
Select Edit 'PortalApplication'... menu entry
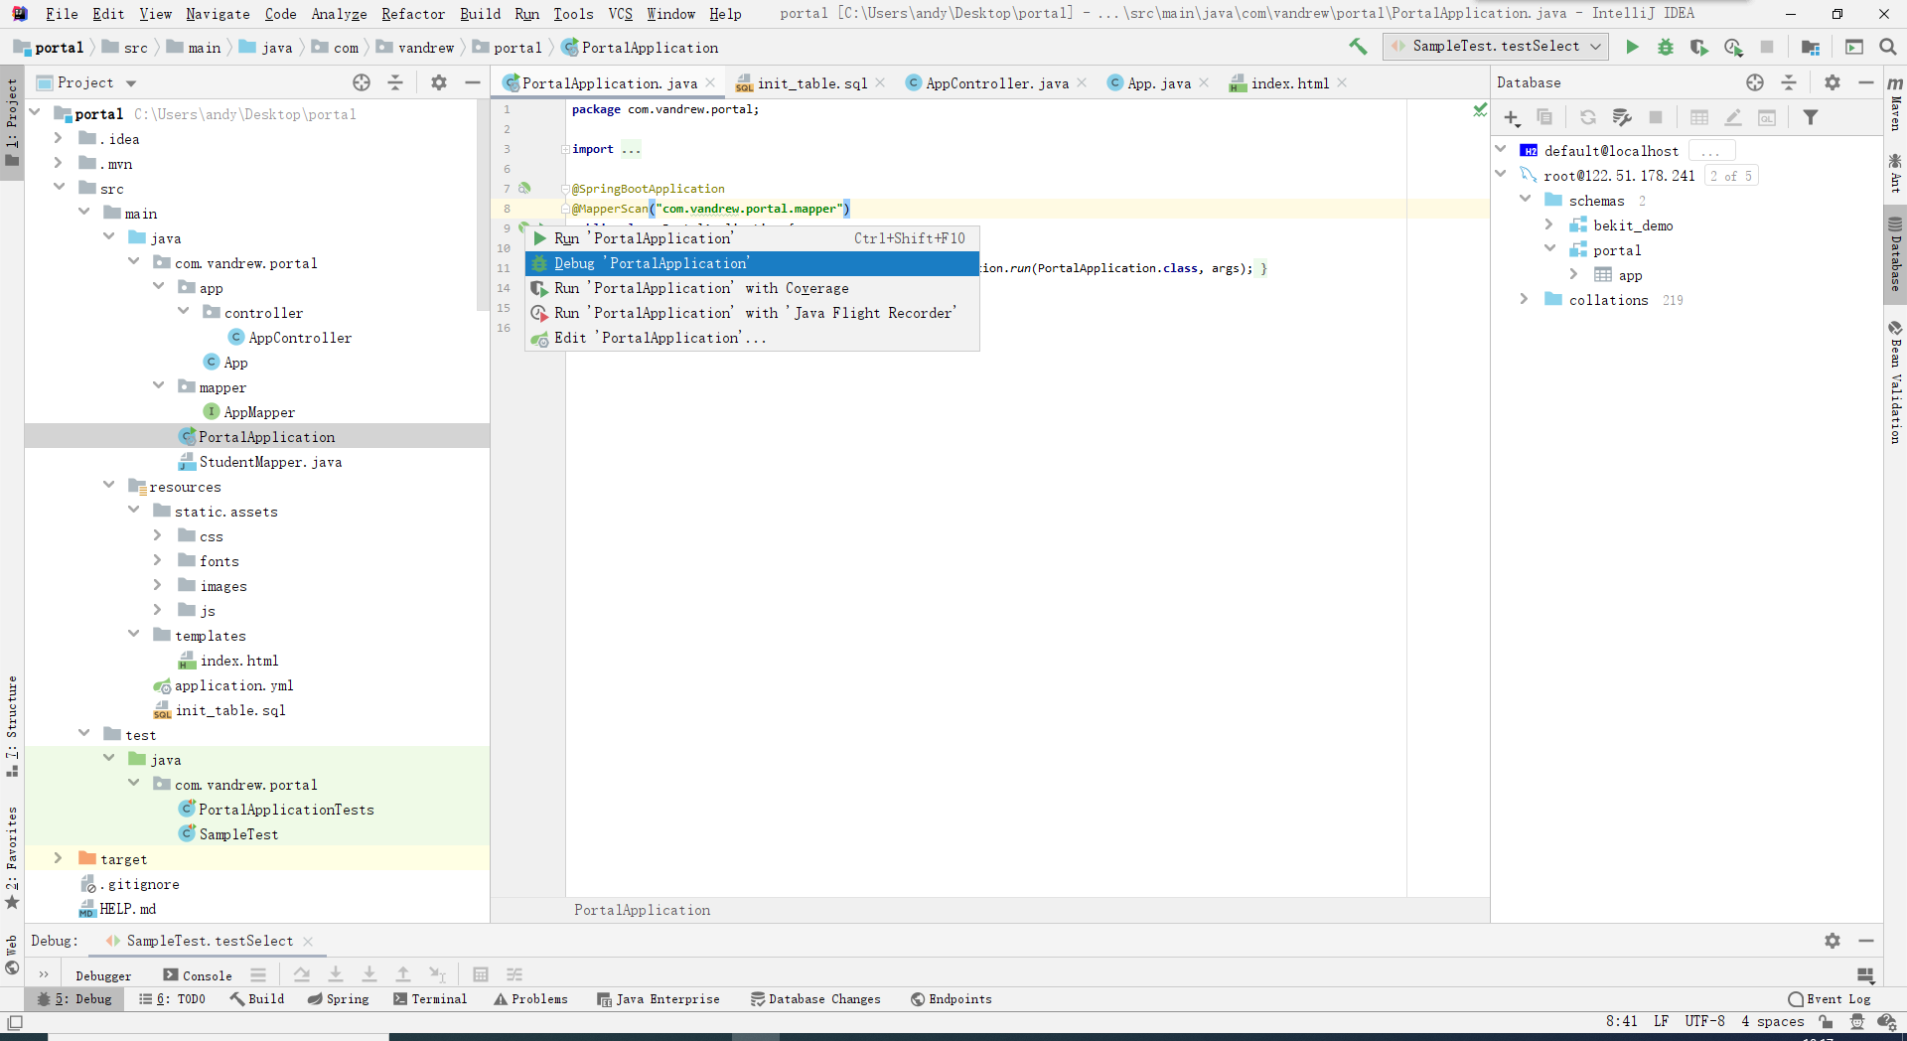coord(752,338)
